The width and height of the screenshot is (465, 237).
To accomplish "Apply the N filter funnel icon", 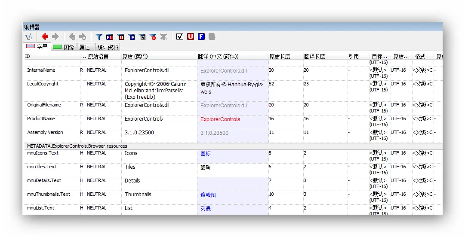I will 142,37.
